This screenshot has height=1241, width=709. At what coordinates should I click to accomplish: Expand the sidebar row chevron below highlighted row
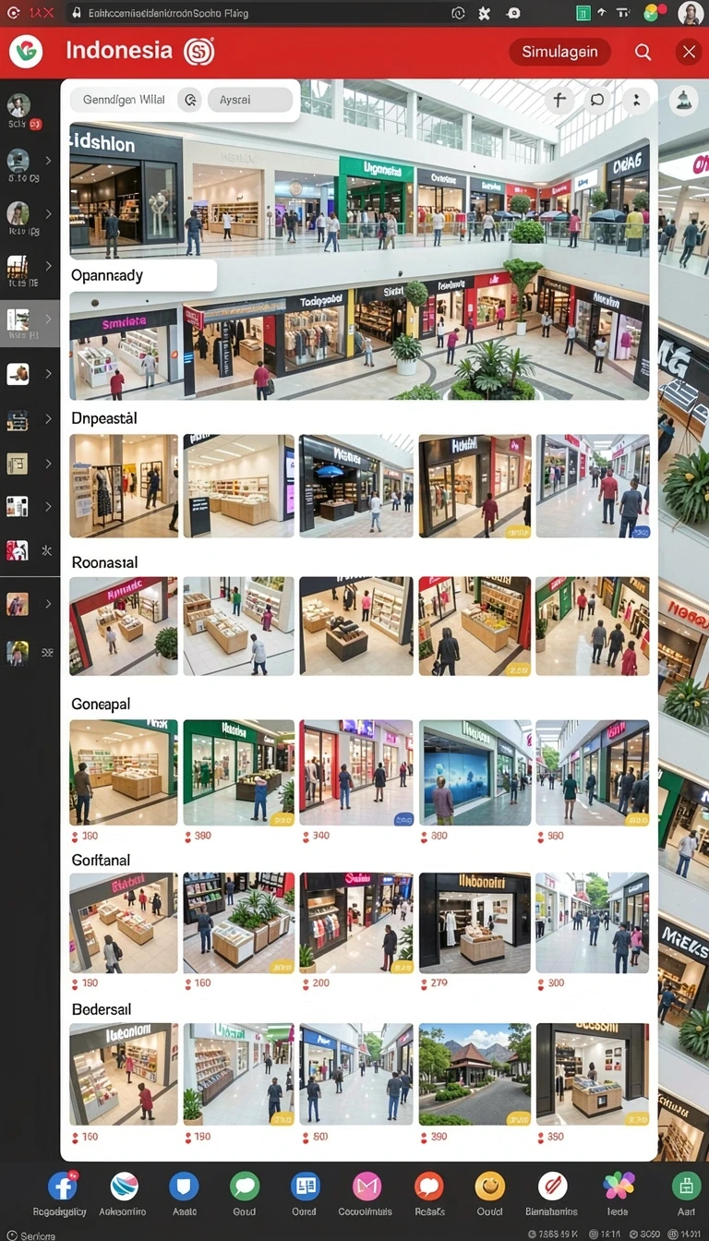(x=48, y=374)
